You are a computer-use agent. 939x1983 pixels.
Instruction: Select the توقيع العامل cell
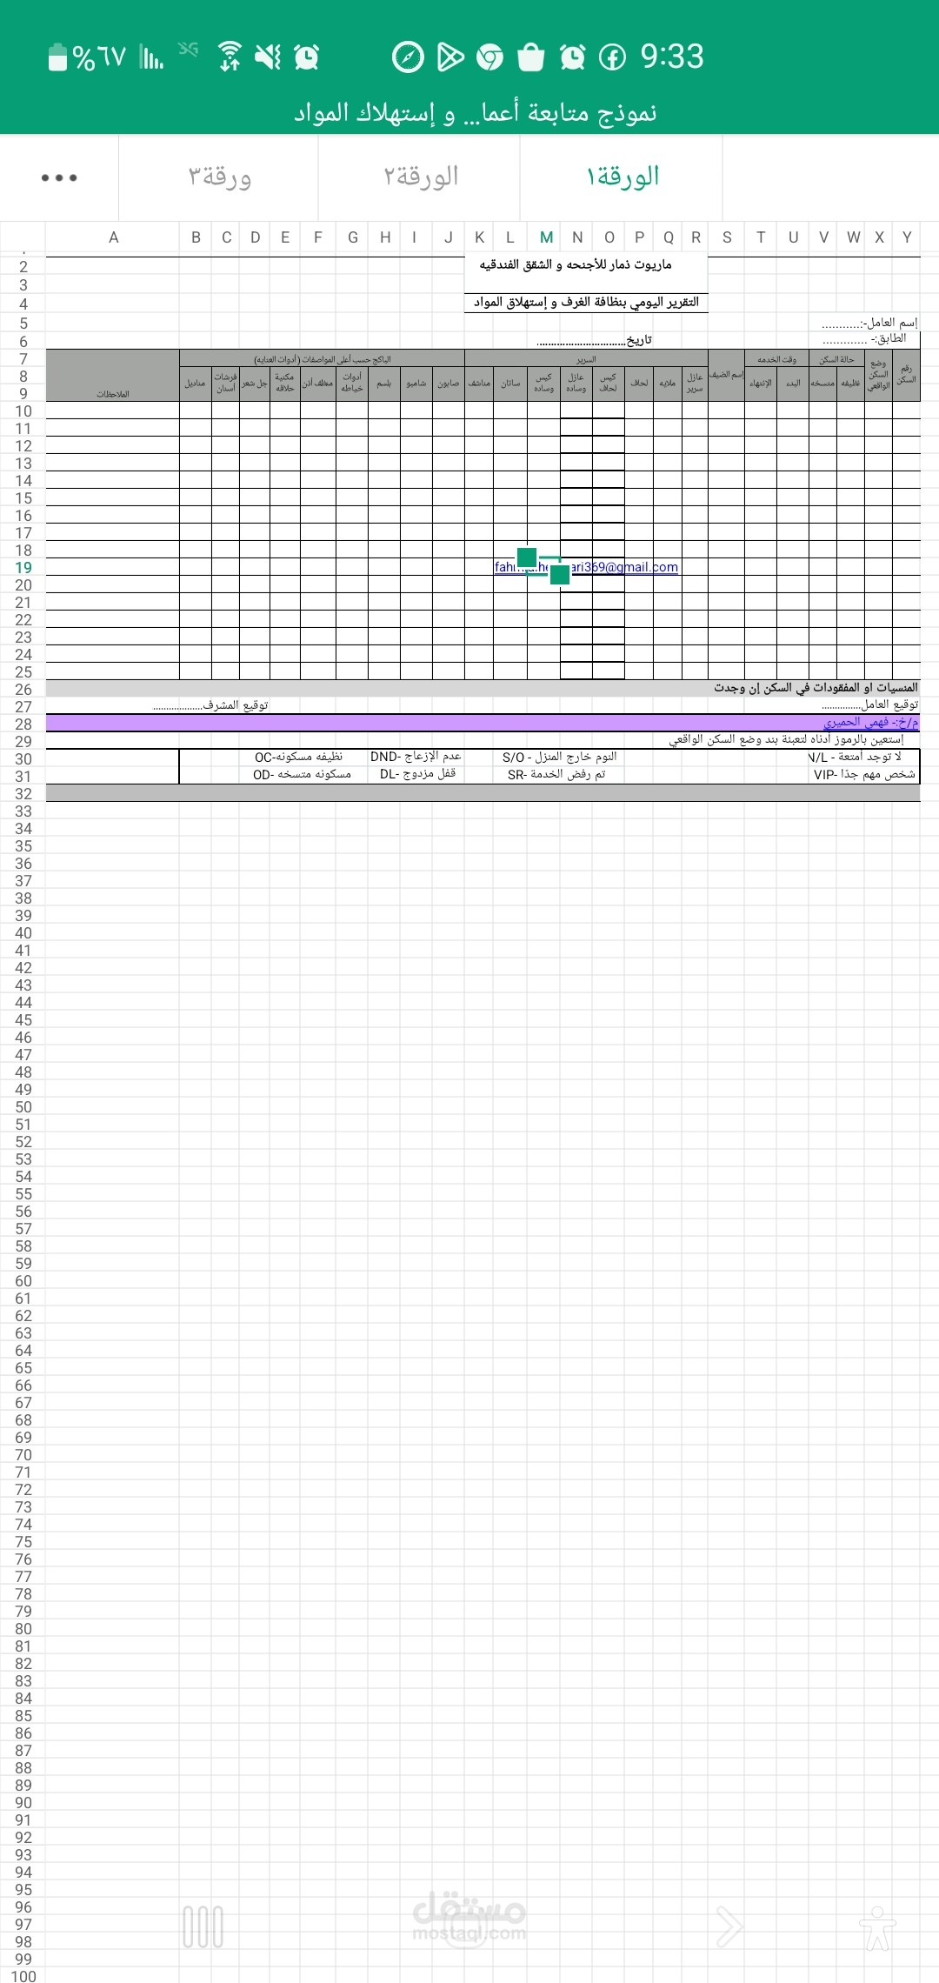coord(869,704)
